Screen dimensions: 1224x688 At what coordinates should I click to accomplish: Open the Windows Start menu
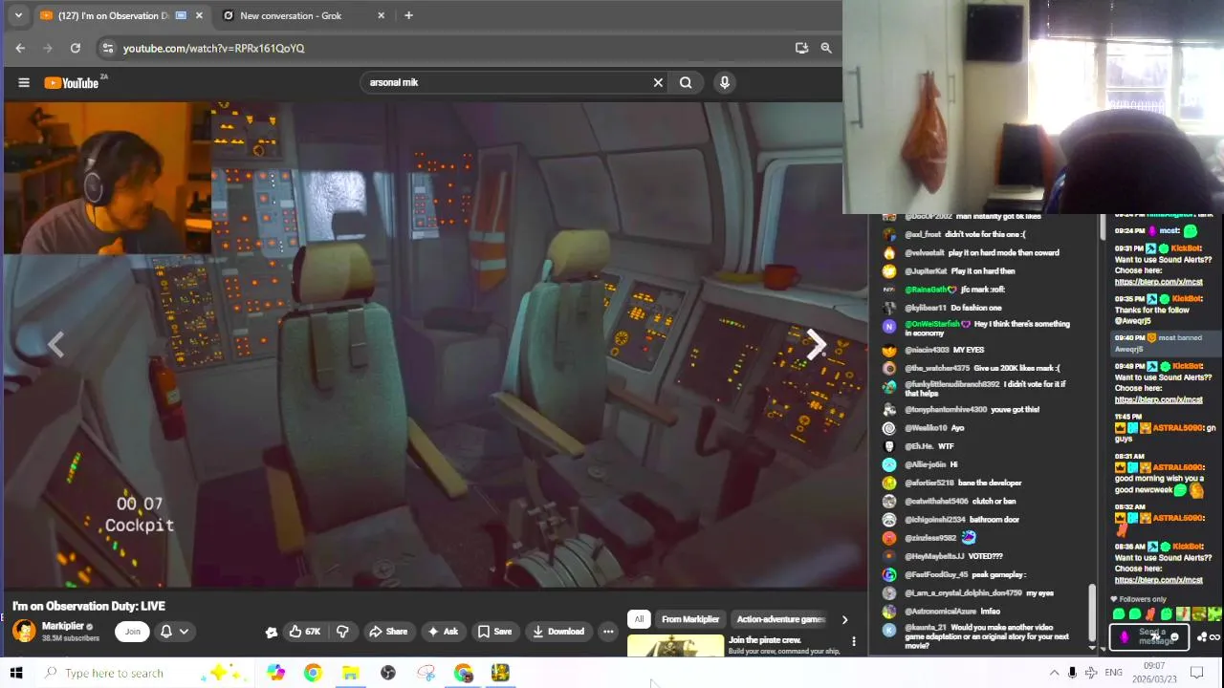(16, 673)
